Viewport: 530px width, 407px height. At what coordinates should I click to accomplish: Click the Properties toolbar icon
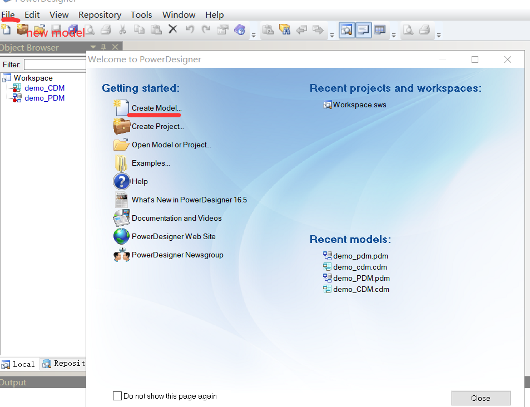tap(223, 30)
